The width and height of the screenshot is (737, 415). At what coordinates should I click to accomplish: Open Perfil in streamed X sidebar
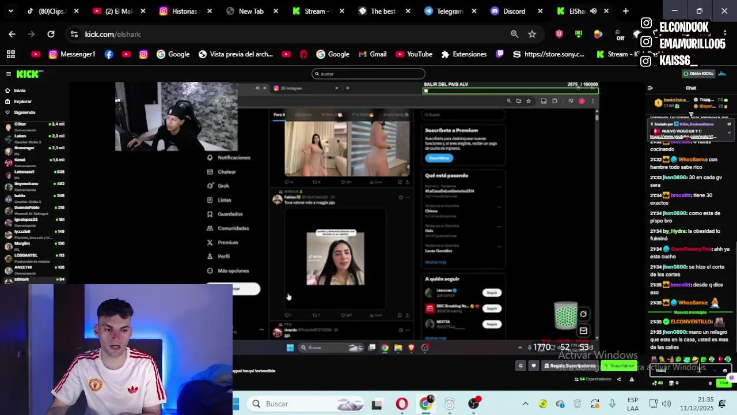(218, 256)
